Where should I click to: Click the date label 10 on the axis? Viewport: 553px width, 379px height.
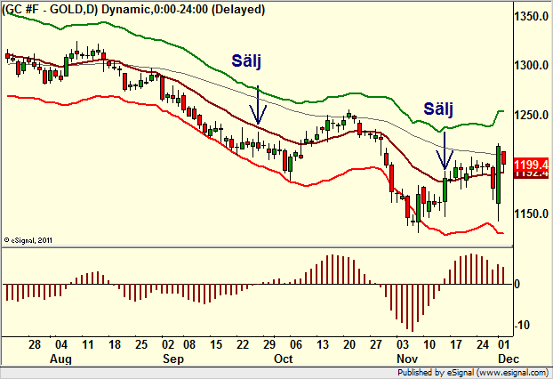(x=429, y=344)
